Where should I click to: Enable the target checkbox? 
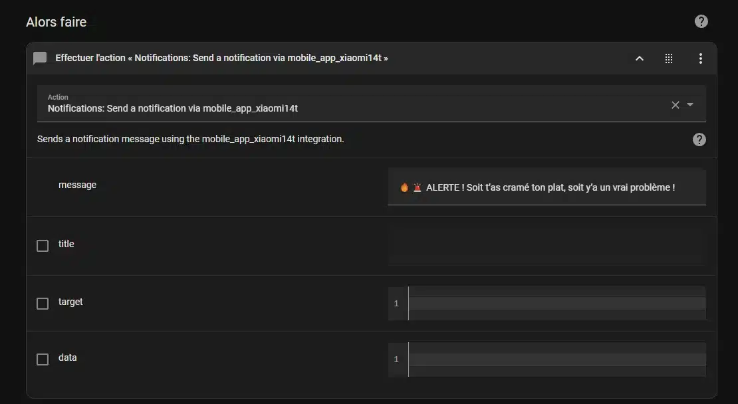pyautogui.click(x=43, y=304)
